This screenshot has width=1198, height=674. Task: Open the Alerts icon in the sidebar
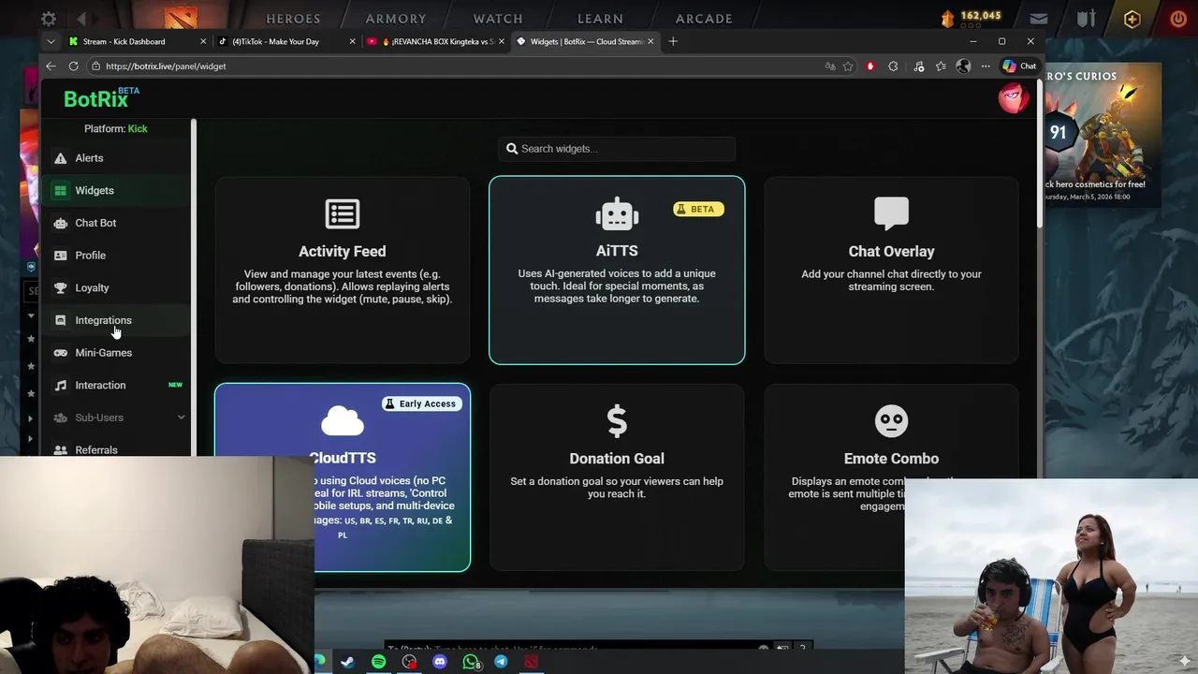point(61,158)
